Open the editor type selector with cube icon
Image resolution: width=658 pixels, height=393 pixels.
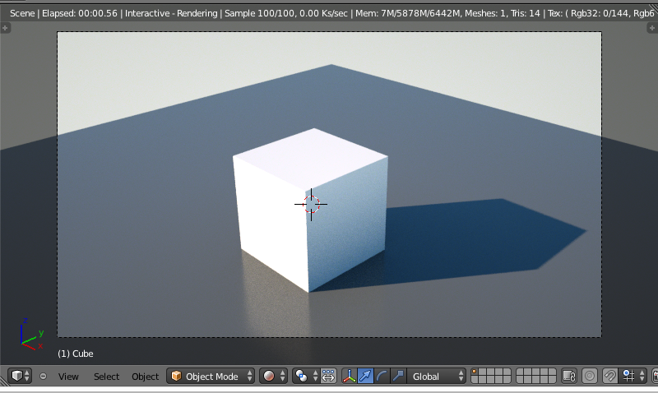[x=21, y=376]
